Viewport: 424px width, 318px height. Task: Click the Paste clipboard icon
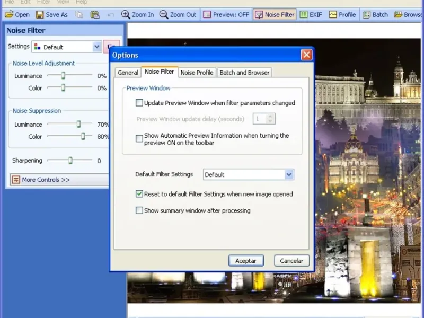[x=95, y=15]
